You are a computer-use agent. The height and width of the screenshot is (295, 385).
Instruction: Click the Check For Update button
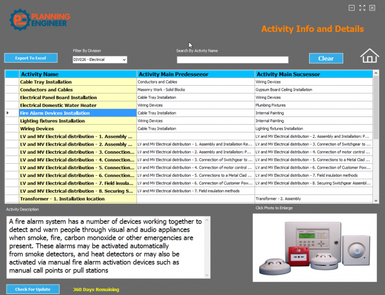click(33, 289)
